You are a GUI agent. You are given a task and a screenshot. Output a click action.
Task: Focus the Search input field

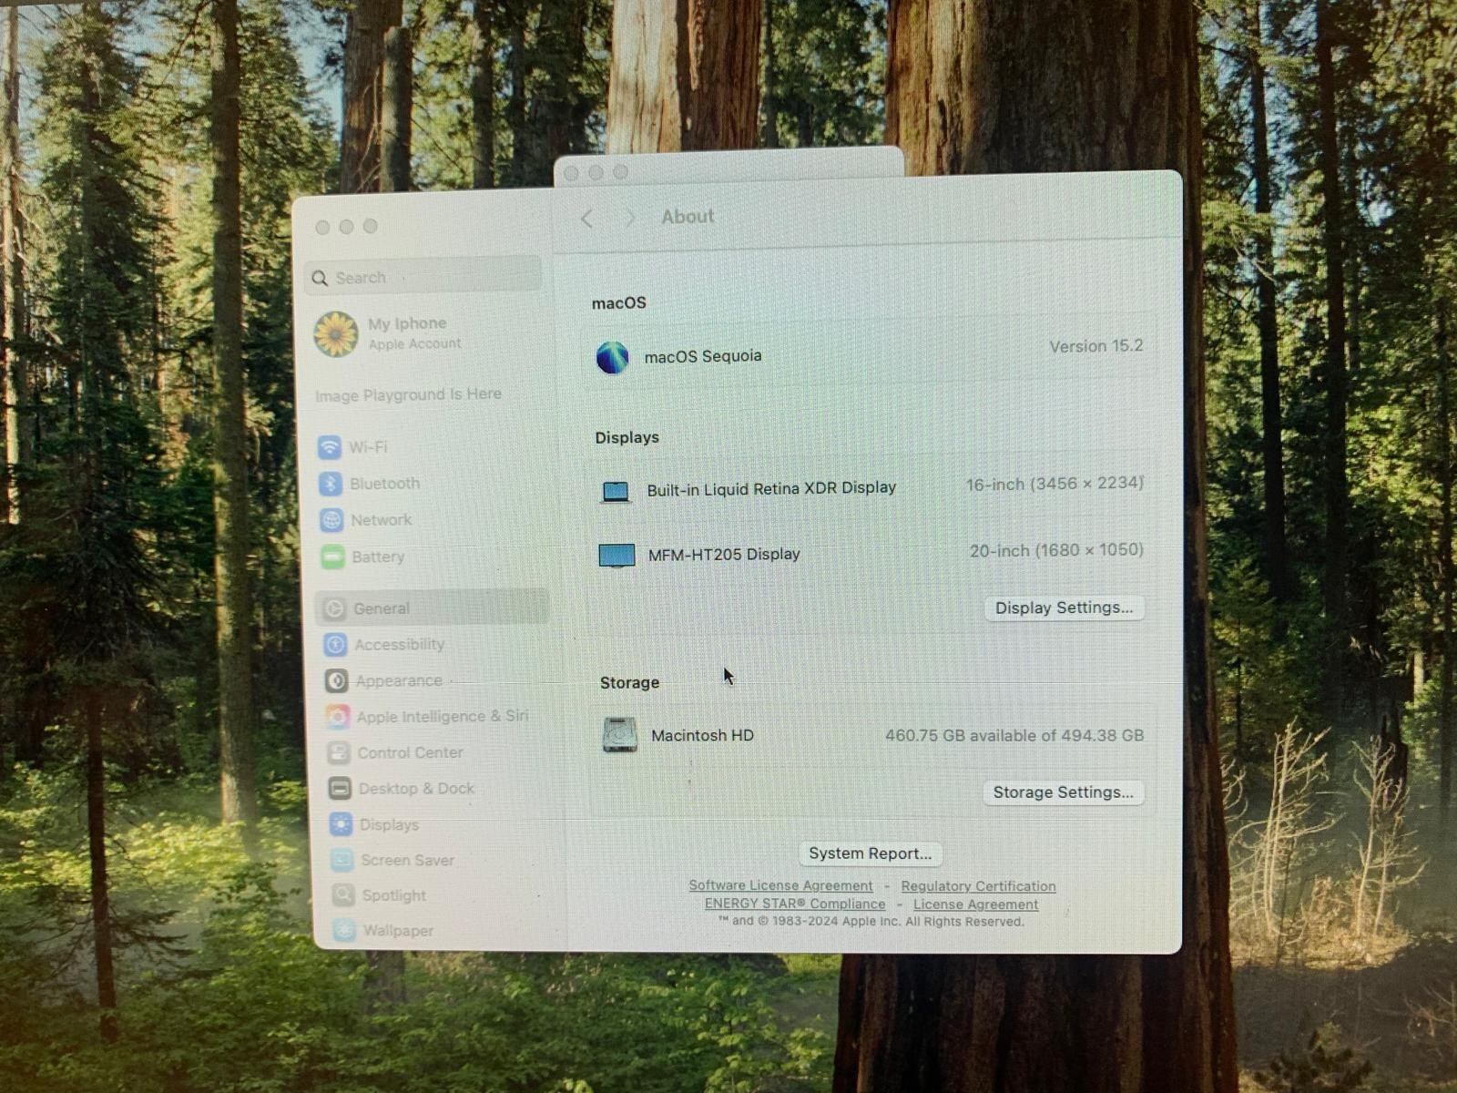423,277
